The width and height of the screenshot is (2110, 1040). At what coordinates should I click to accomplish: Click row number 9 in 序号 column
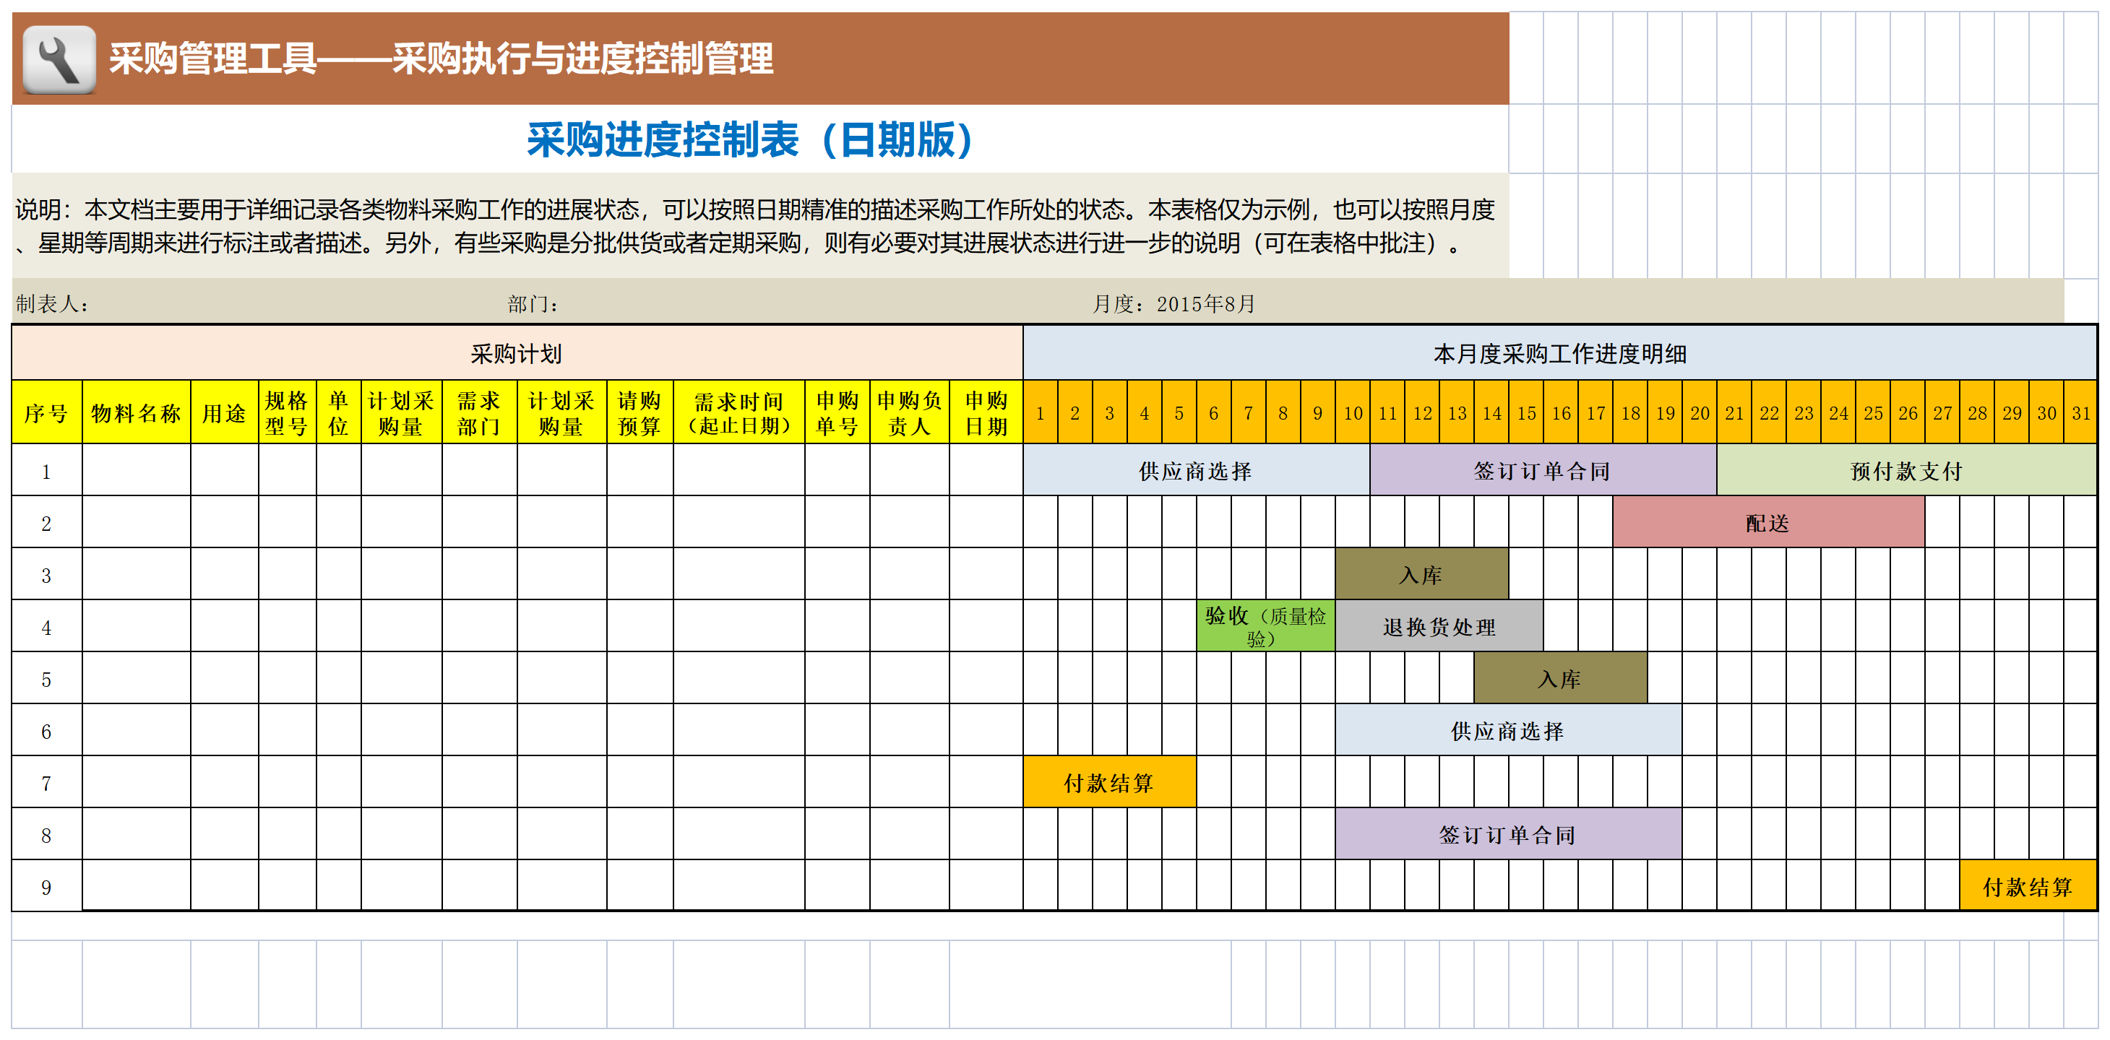[47, 886]
